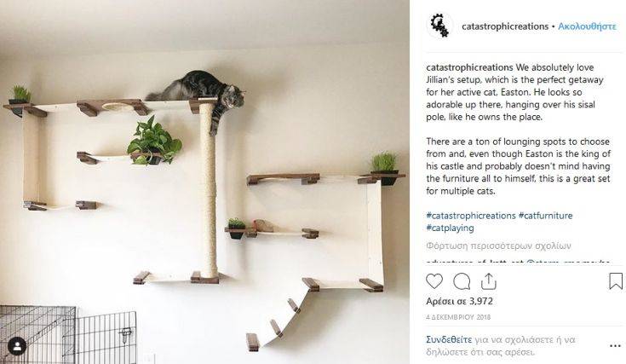The height and width of the screenshot is (364, 626).
Task: Share the post with the upload arrow icon
Action: pos(488,281)
